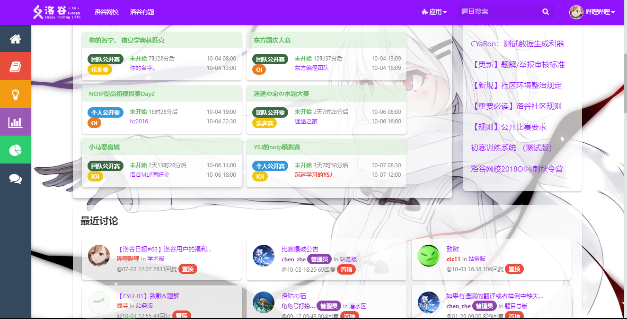This screenshot has width=627, height=319.
Task: Click organizer link 洛谷MLP同好会
Action: pos(150,175)
